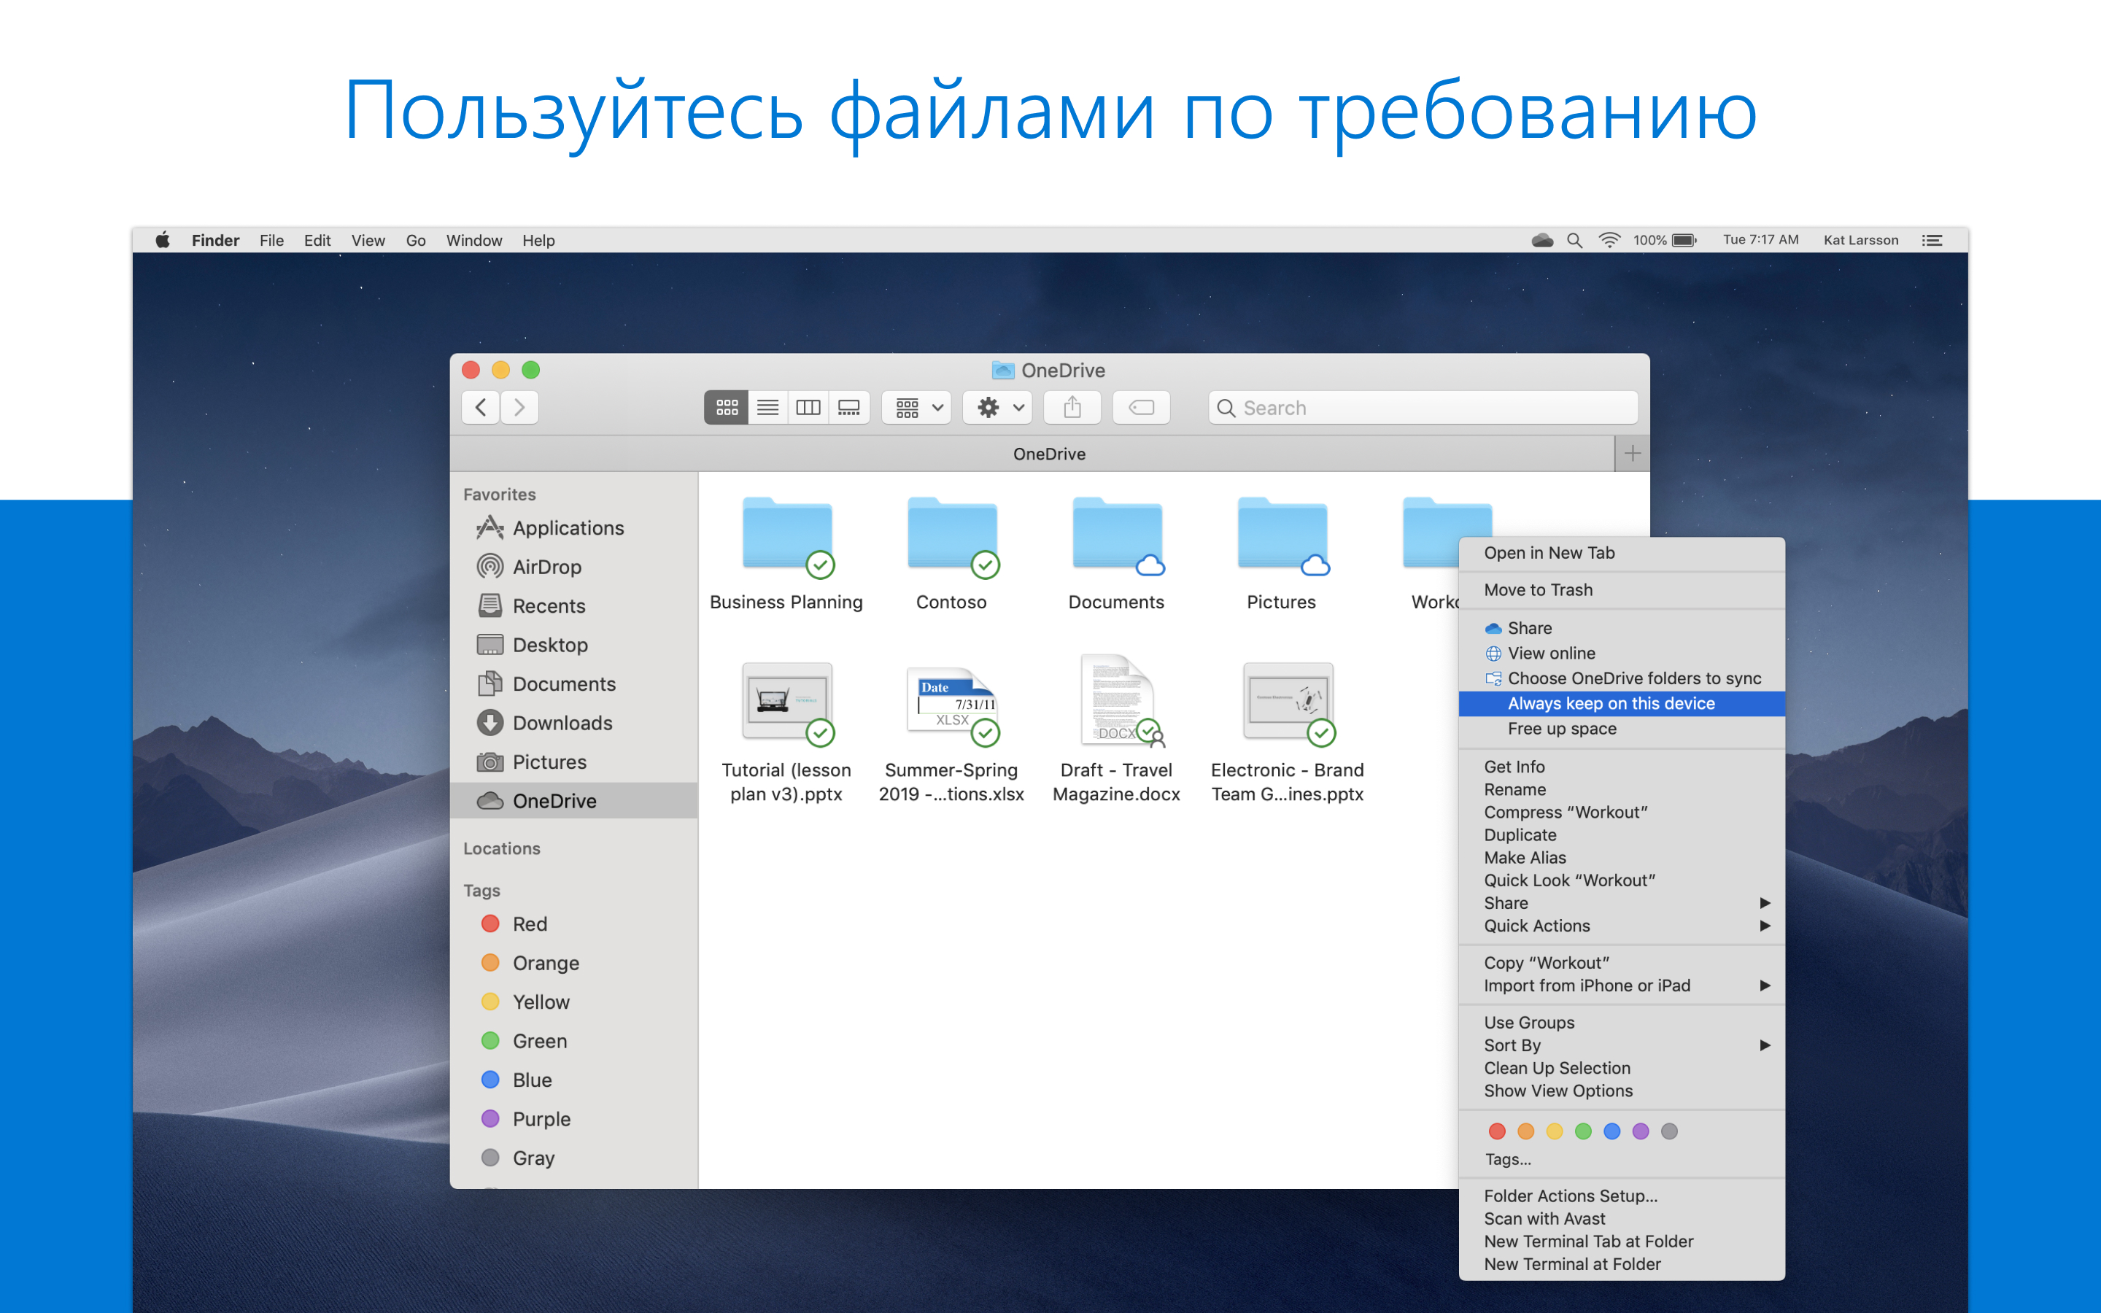Open the group-by arrangement dropdown
The width and height of the screenshot is (2101, 1313).
click(x=918, y=407)
